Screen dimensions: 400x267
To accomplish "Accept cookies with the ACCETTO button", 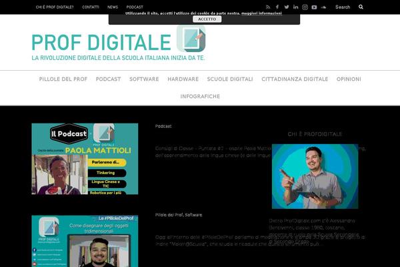I will (207, 19).
